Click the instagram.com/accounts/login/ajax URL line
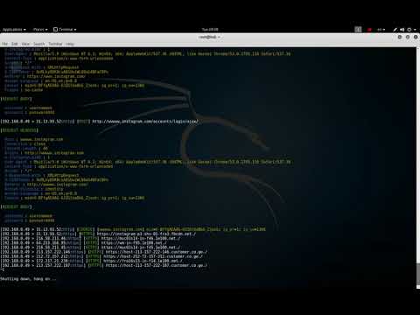The height and width of the screenshot is (315, 420). 145,121
